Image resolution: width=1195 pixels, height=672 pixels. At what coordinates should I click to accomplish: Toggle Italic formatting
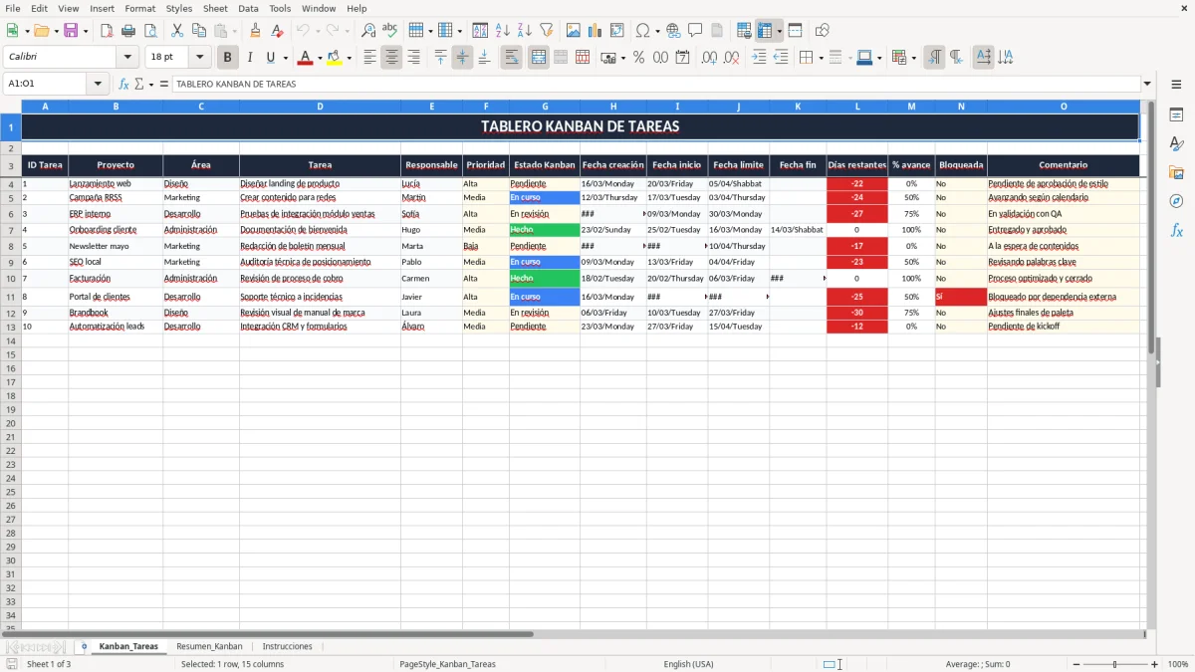tap(249, 58)
